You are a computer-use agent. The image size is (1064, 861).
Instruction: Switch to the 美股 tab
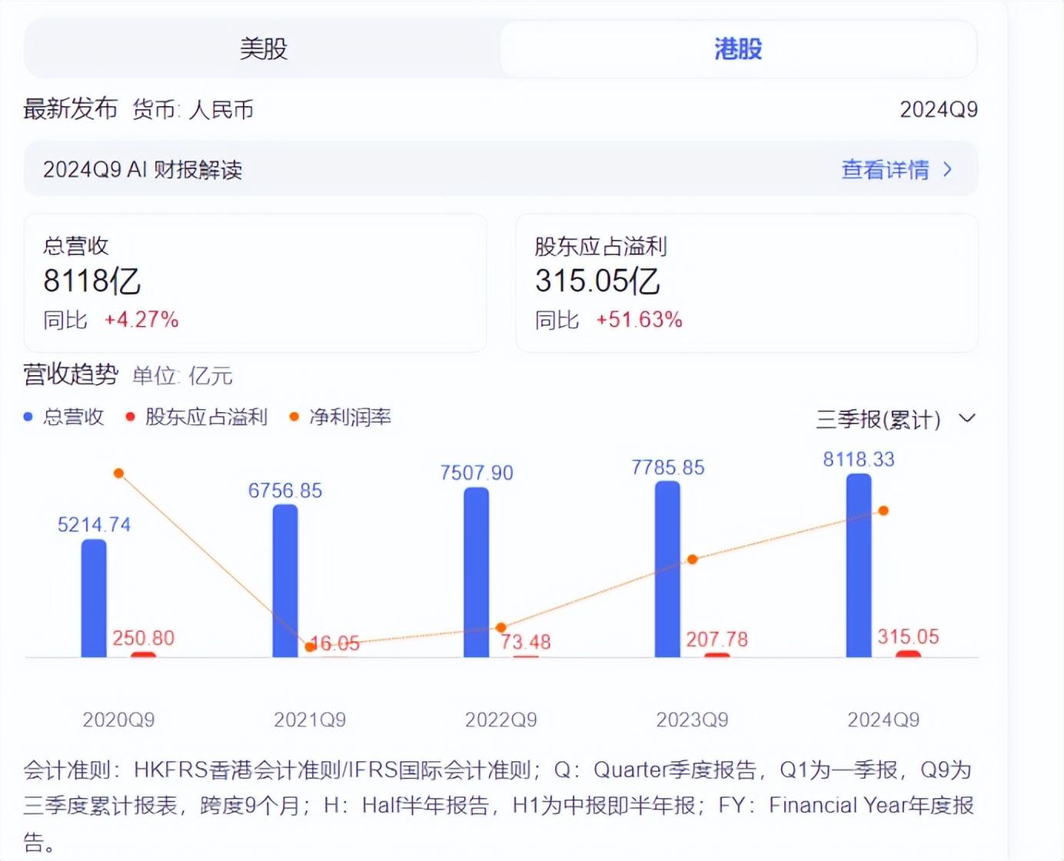(263, 48)
